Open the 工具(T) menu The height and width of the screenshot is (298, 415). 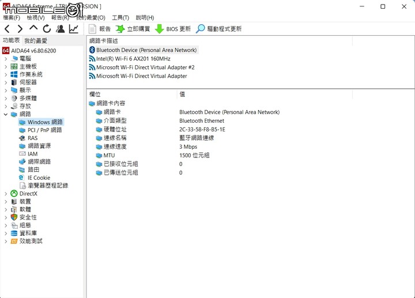coord(120,18)
